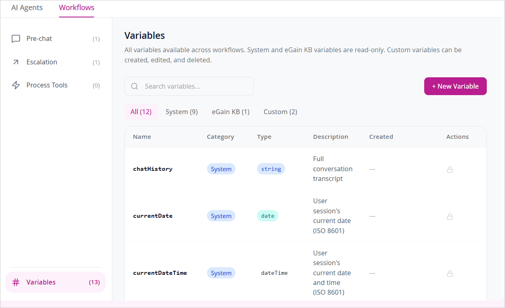Switch to the AI Agents tab

27,8
